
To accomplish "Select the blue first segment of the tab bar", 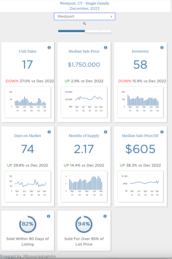I will pos(71,31).
